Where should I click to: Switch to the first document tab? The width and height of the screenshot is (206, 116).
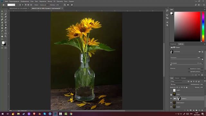click(18, 8)
